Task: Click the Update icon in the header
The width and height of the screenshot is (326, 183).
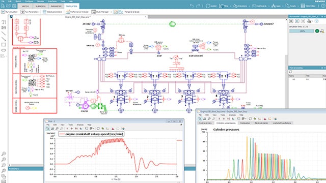Action: click(208, 6)
